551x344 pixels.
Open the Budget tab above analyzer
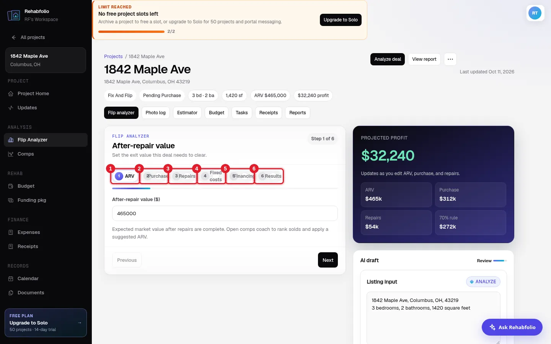(x=217, y=113)
